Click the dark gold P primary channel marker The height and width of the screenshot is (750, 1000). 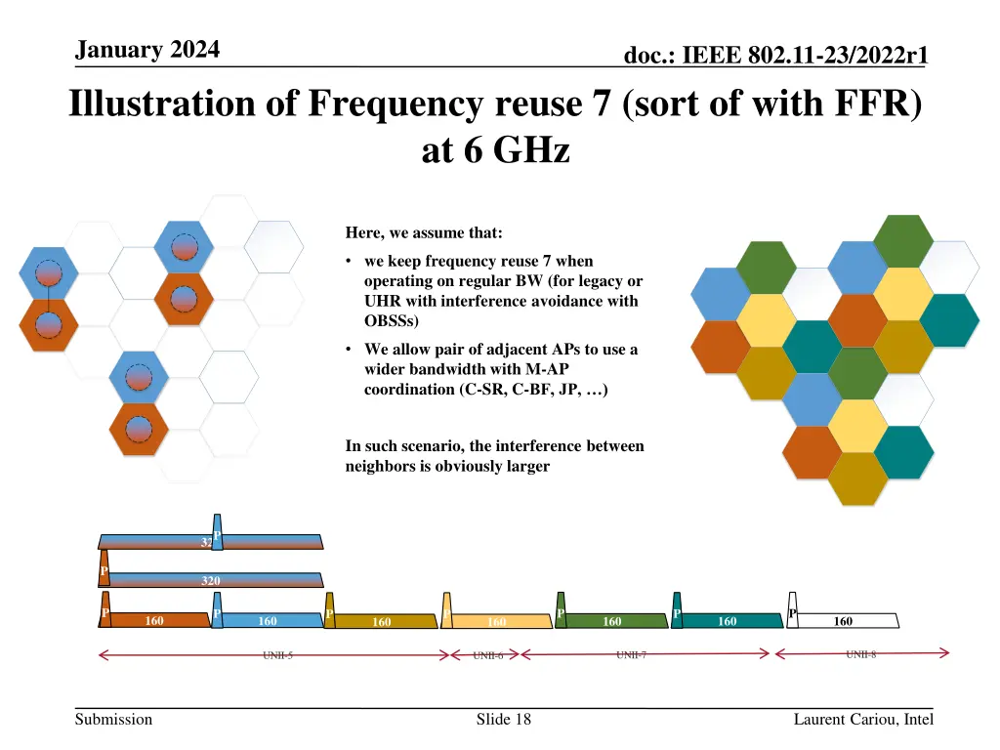coord(330,610)
